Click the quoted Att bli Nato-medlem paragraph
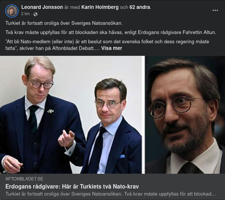Viewport: 225px width, 200px height. pyautogui.click(x=107, y=45)
